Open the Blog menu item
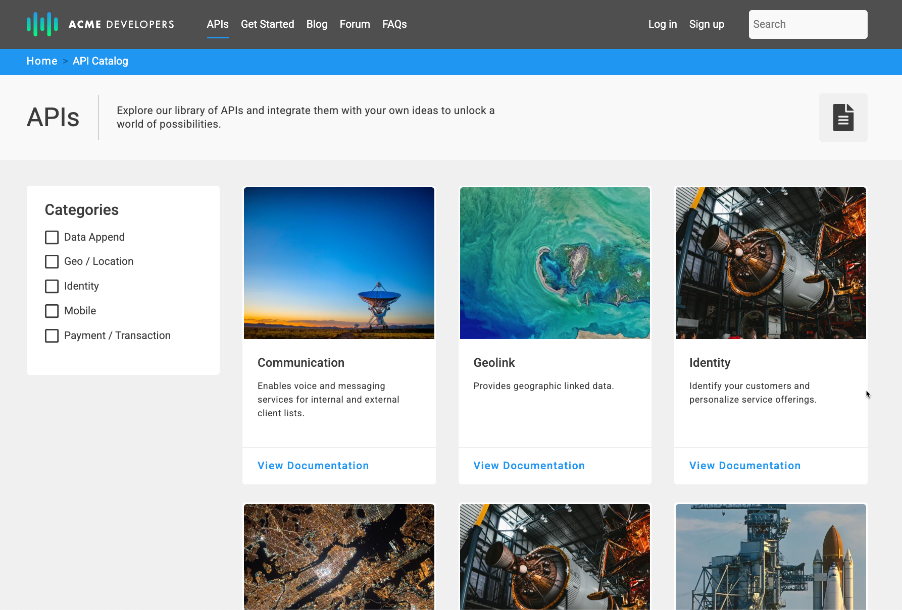 (x=317, y=24)
